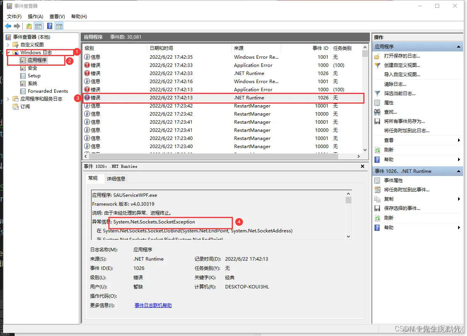Screen dimensions: 467x336
Task: Select 应用程序 log under Windows 日志
Action: (37, 60)
